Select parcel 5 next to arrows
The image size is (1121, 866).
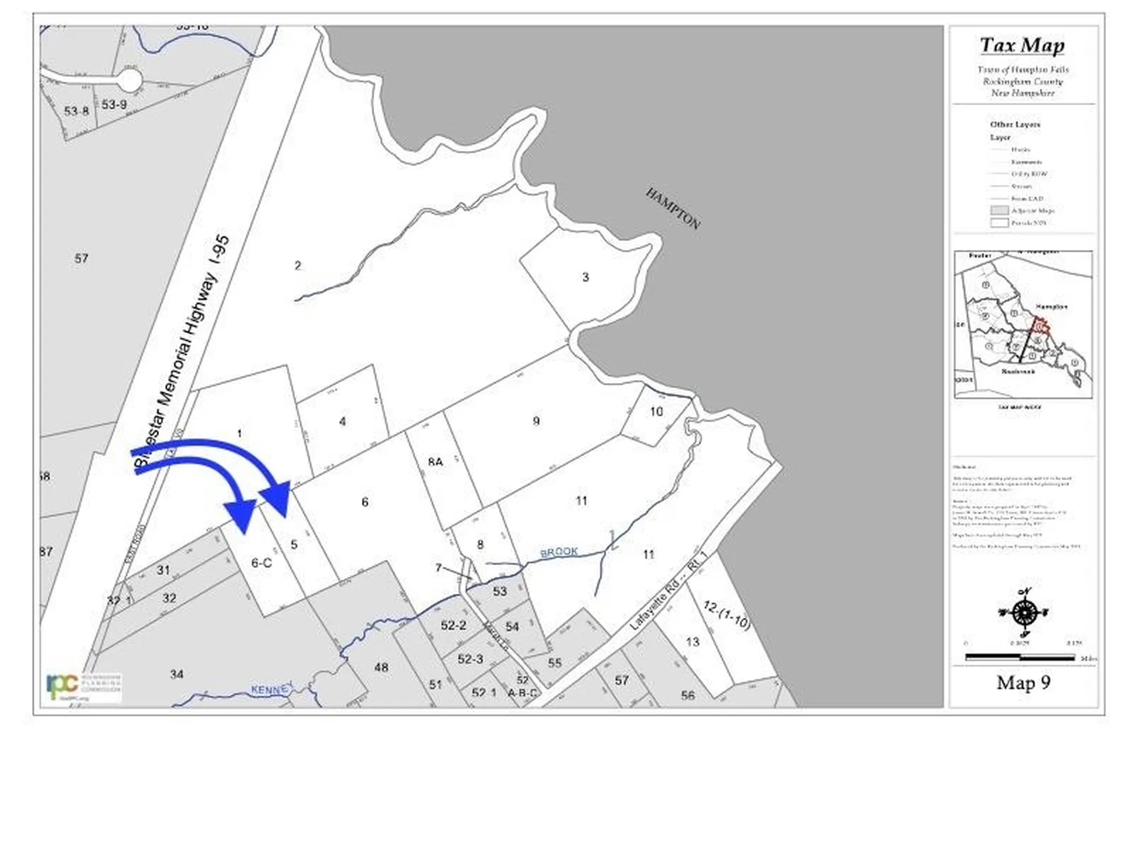pos(294,545)
